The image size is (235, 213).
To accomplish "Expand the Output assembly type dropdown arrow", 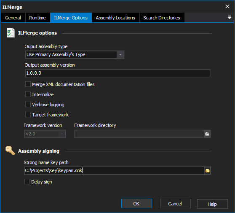I will click(120, 54).
